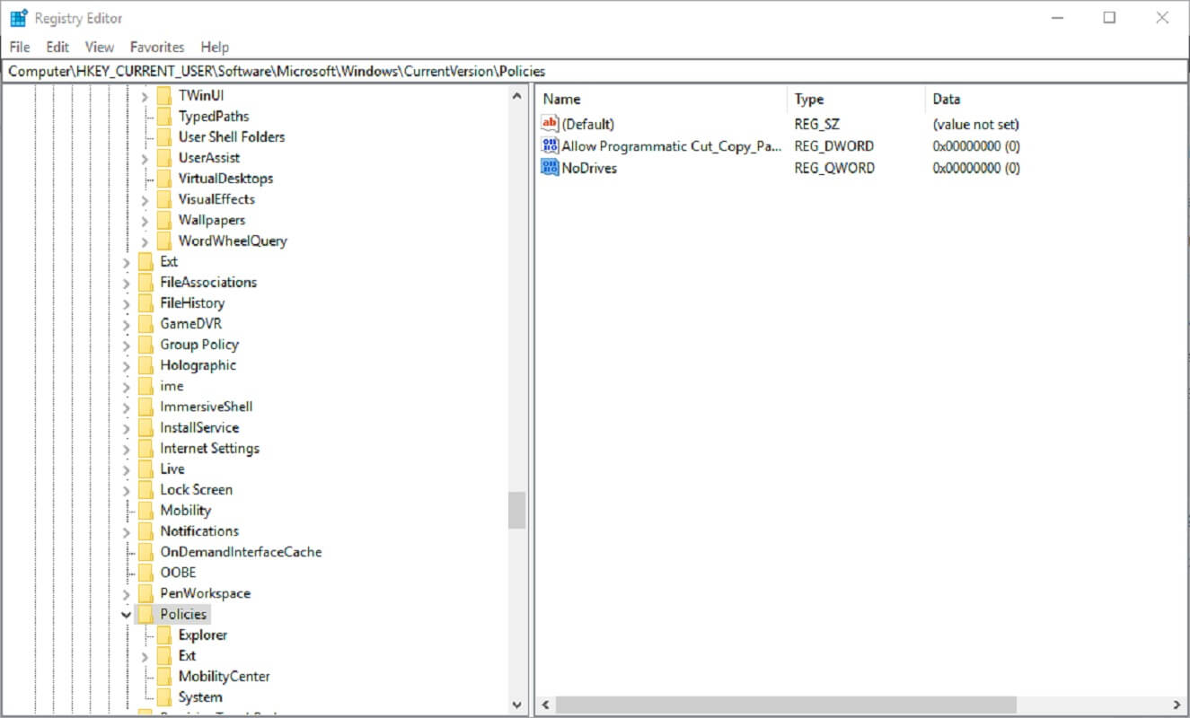Image resolution: width=1190 pixels, height=718 pixels.
Task: Click the values pane horizontal scrollbar thumb
Action: point(786,705)
